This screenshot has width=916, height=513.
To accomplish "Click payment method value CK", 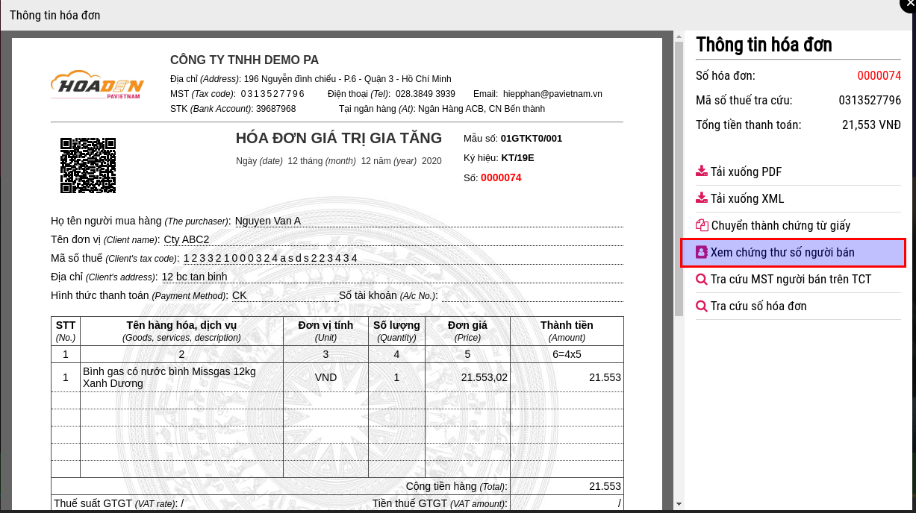I will click(240, 295).
